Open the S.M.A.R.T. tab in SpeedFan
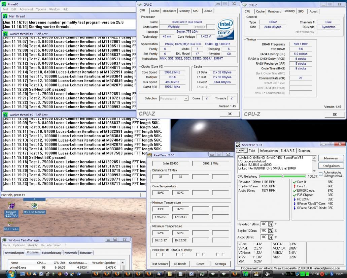This screenshot has width=347, height=278. pyautogui.click(x=288, y=151)
